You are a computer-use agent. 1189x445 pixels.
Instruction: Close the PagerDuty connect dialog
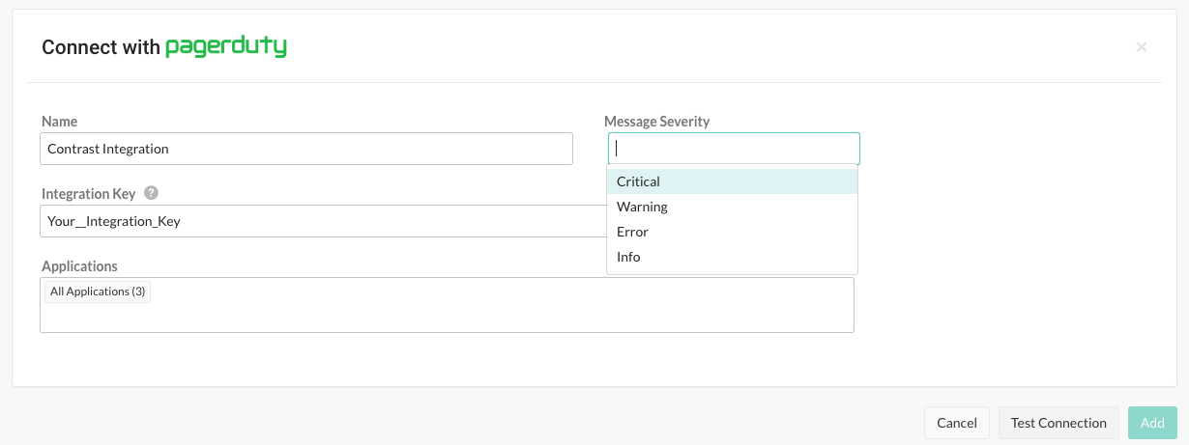click(1141, 47)
